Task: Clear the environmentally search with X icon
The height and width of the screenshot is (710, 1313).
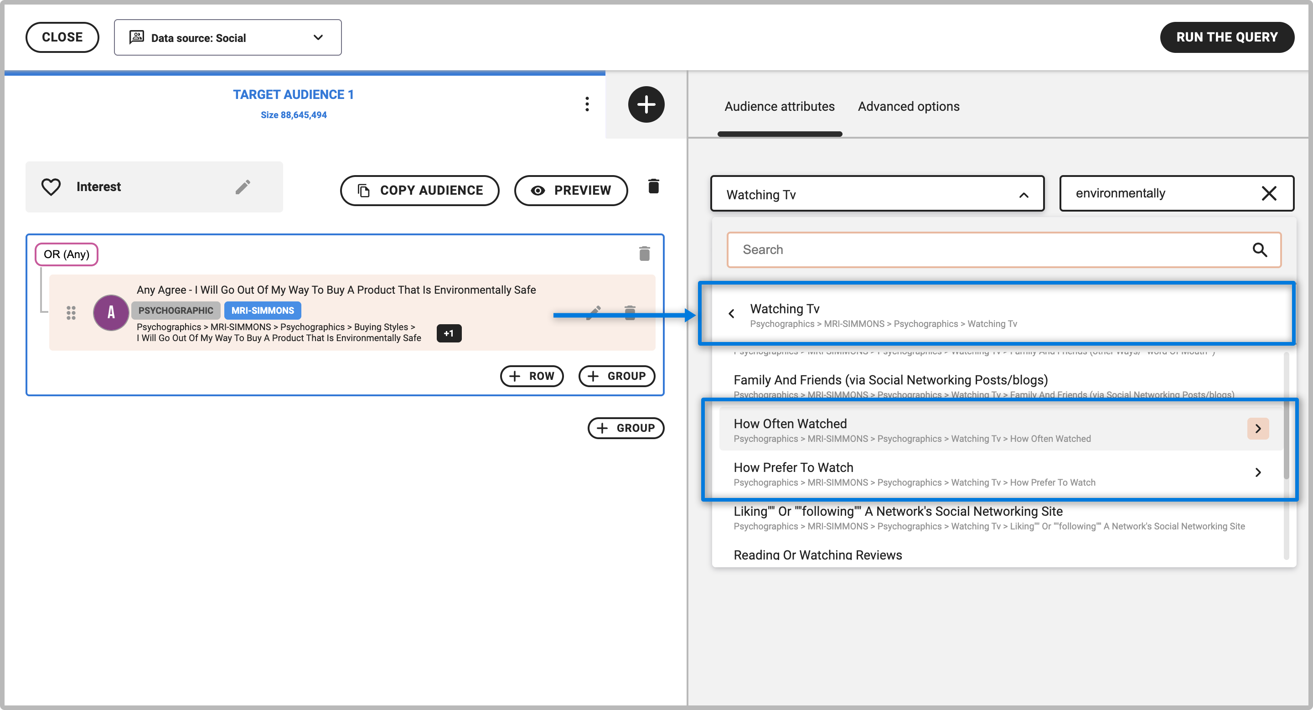Action: [x=1269, y=193]
